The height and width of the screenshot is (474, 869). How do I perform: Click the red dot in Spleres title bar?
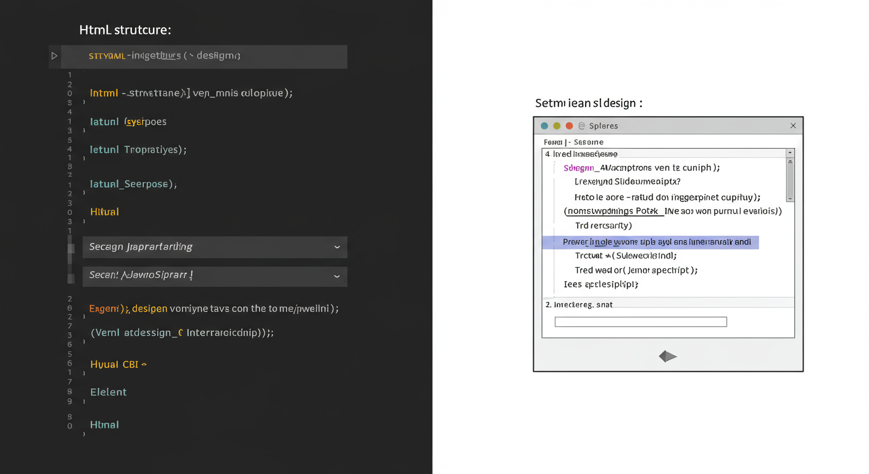coord(569,126)
